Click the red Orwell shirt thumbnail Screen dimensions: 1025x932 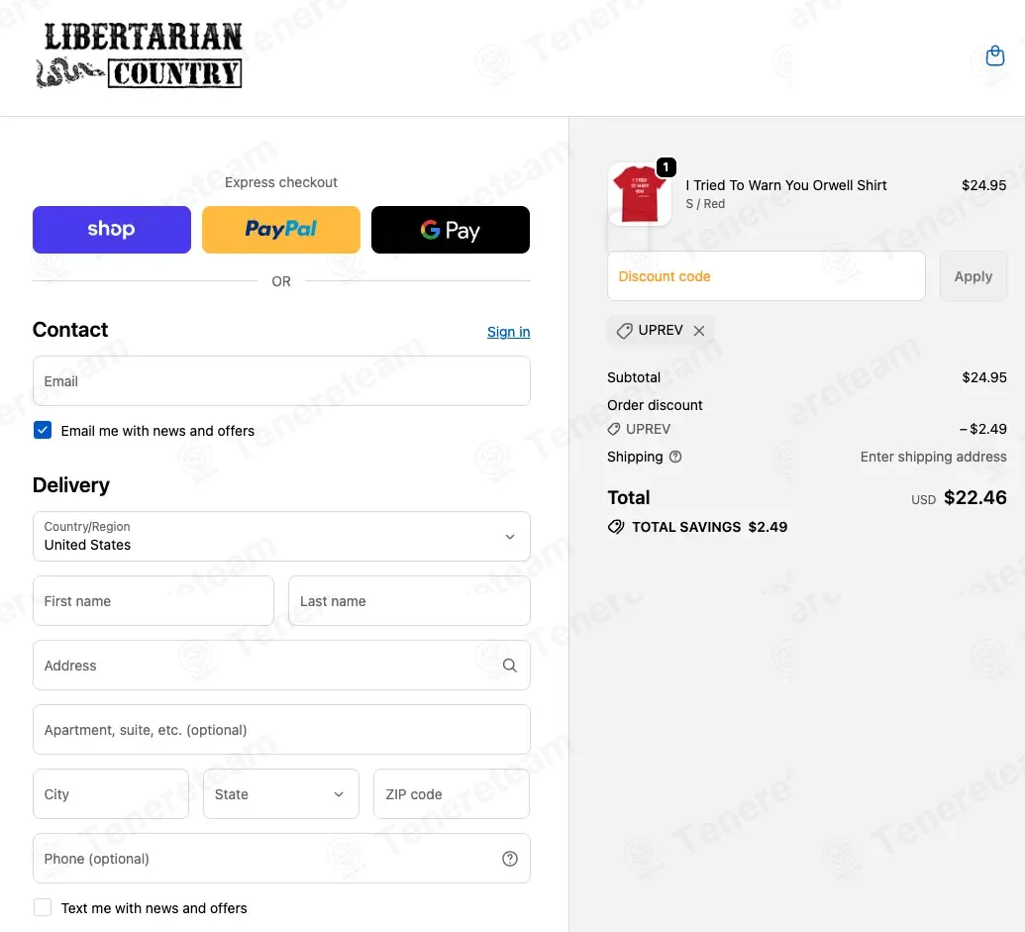pyautogui.click(x=640, y=195)
